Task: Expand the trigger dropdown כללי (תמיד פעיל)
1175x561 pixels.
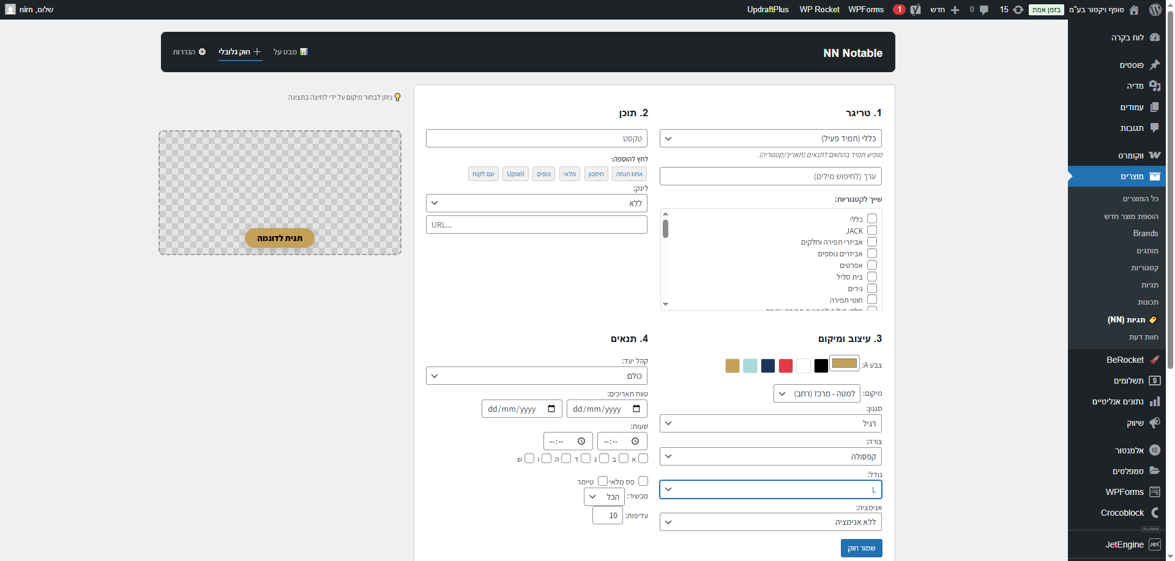Action: [x=770, y=138]
